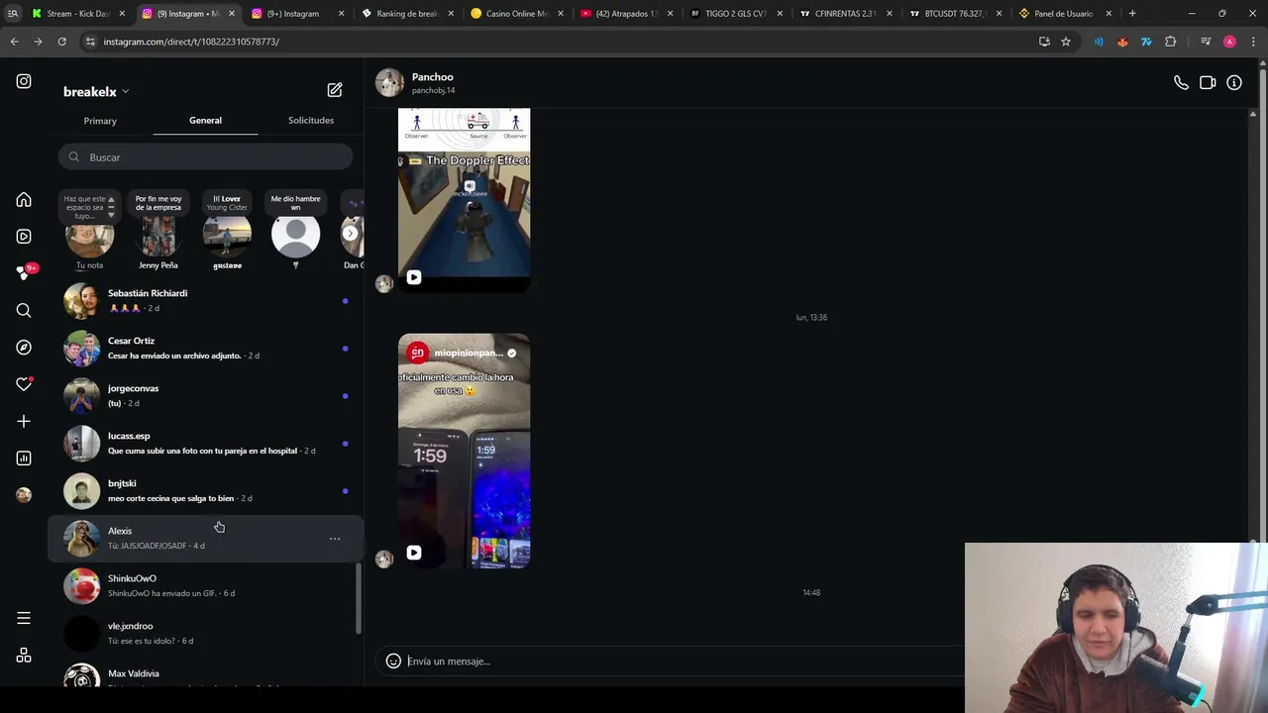The image size is (1268, 713).
Task: Open Instagram home from the logo icon
Action: 24,81
